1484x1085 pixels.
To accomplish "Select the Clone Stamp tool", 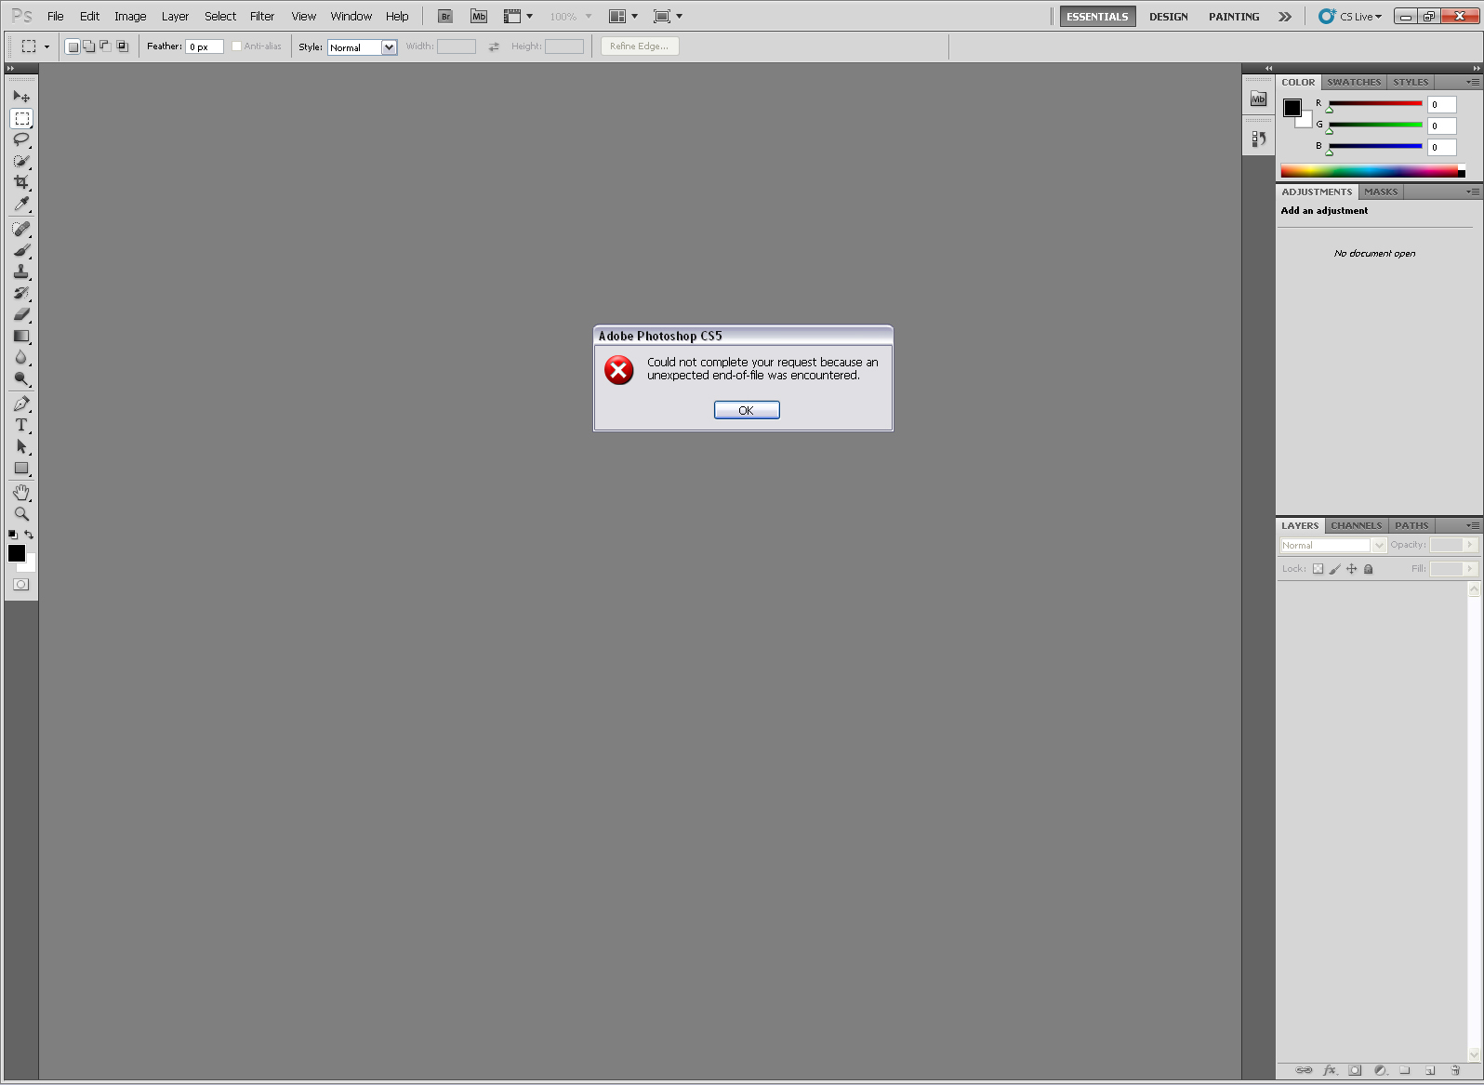I will pyautogui.click(x=21, y=271).
